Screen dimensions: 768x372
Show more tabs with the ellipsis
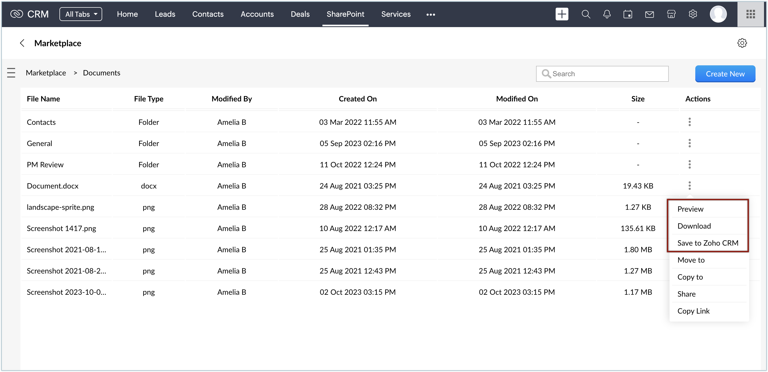tap(430, 14)
